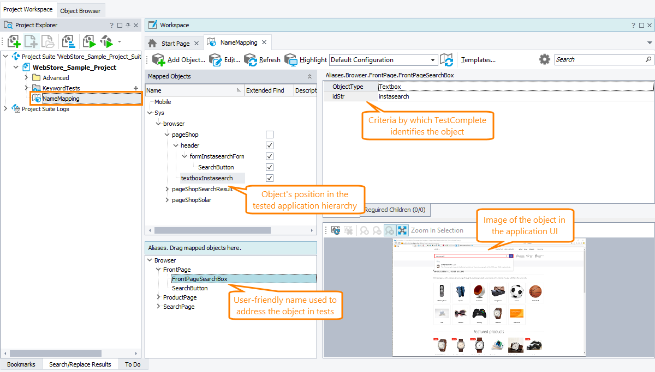Run the project using the green play icon

click(89, 41)
